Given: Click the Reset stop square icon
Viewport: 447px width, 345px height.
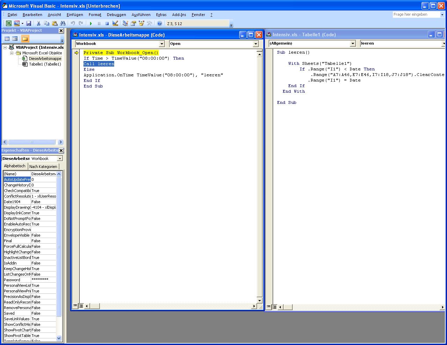Looking at the screenshot, I should click(x=107, y=23).
